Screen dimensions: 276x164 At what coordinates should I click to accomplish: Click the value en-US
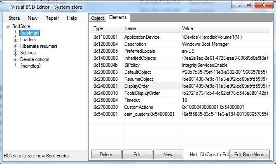[188, 51]
